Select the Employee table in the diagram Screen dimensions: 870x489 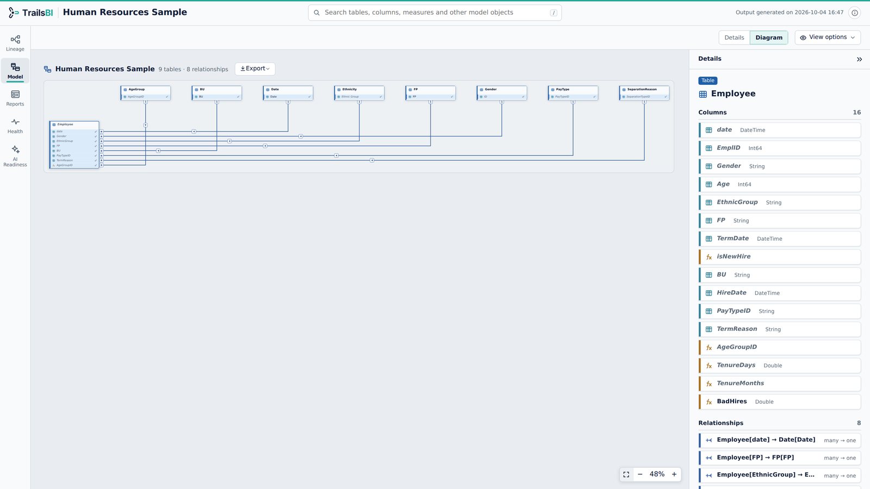[74, 145]
